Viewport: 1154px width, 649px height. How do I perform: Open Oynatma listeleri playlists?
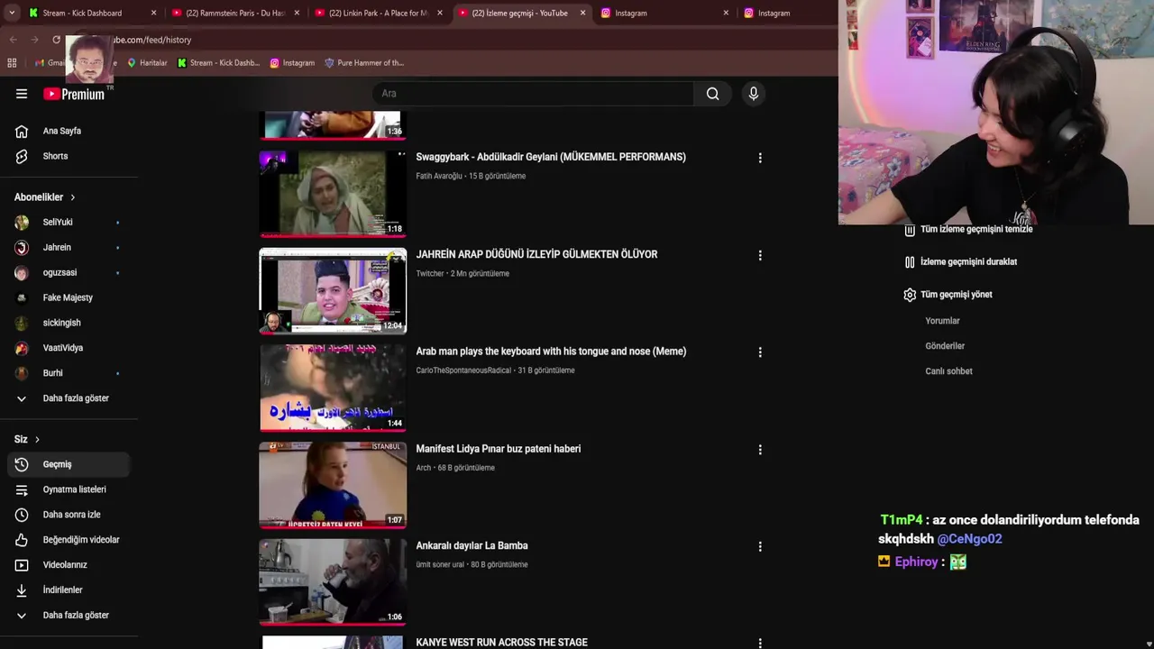(x=69, y=489)
